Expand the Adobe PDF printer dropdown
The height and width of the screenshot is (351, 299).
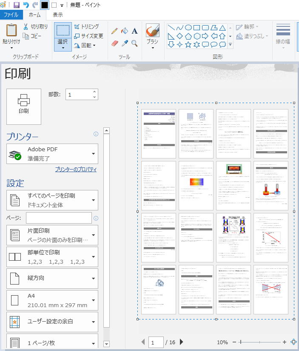[x=52, y=154]
